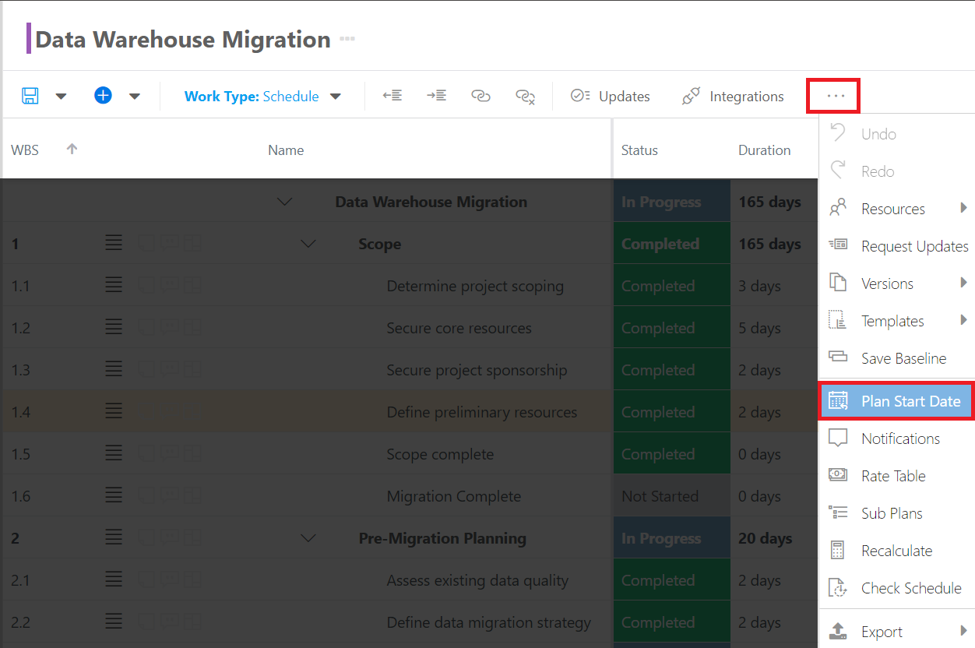Open row menu icon for WBS 1.1
Image resolution: width=975 pixels, height=648 pixels.
tap(114, 286)
